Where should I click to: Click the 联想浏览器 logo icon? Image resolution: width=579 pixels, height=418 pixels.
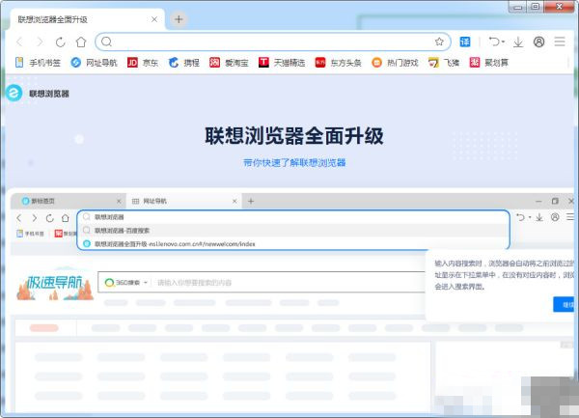pos(14,93)
